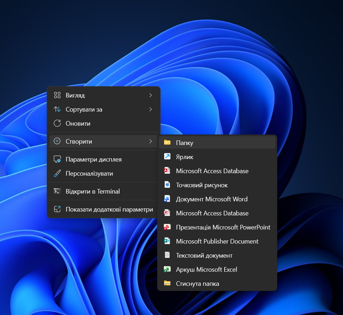Select Microsoft Access Database directly under Ярлик

[x=217, y=171]
